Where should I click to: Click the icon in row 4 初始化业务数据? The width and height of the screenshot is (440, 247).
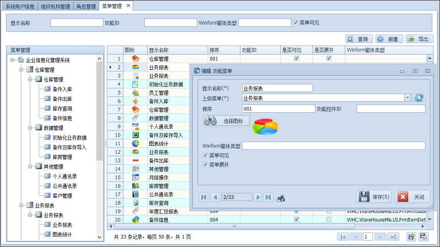[x=136, y=84]
